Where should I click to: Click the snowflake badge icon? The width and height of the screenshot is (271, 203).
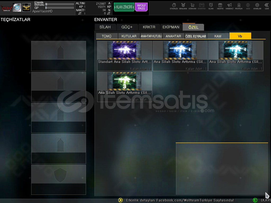pyautogui.click(x=17, y=7)
